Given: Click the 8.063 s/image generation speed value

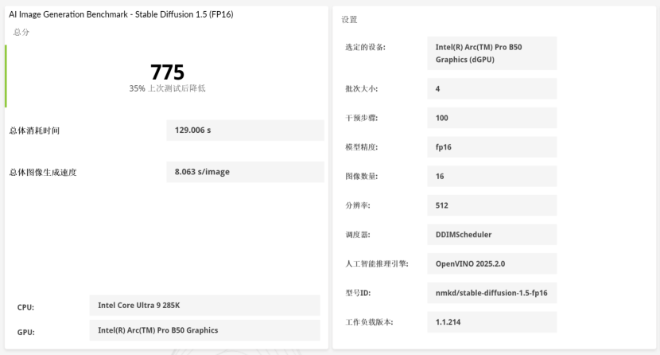Looking at the screenshot, I should click(x=245, y=172).
